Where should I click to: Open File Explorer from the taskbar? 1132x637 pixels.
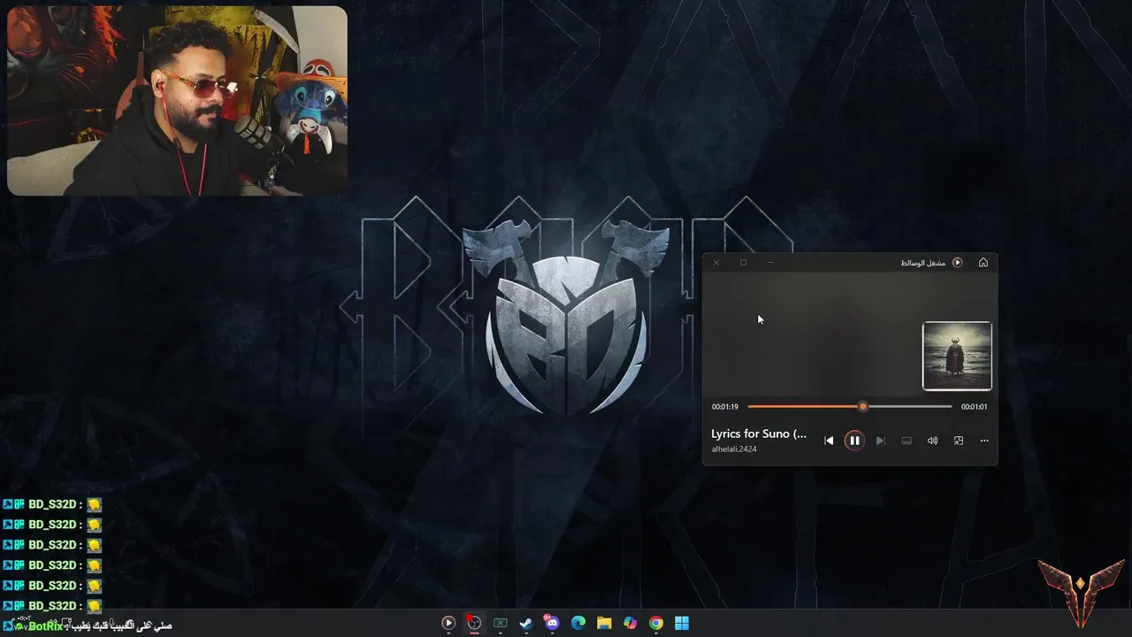[x=604, y=623]
